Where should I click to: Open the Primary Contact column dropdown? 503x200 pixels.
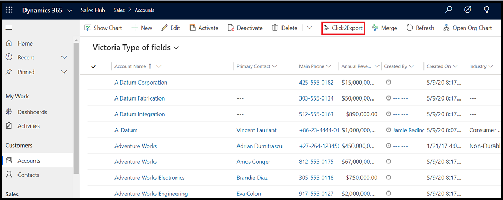[274, 66]
